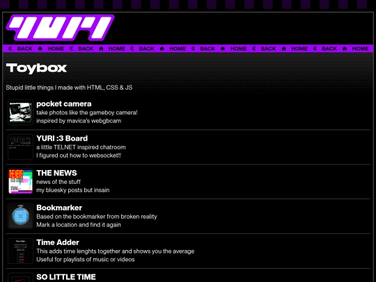Viewport: 376px width, 282px height.
Task: Open the Time Adder thumbnail
Action: coord(20,251)
